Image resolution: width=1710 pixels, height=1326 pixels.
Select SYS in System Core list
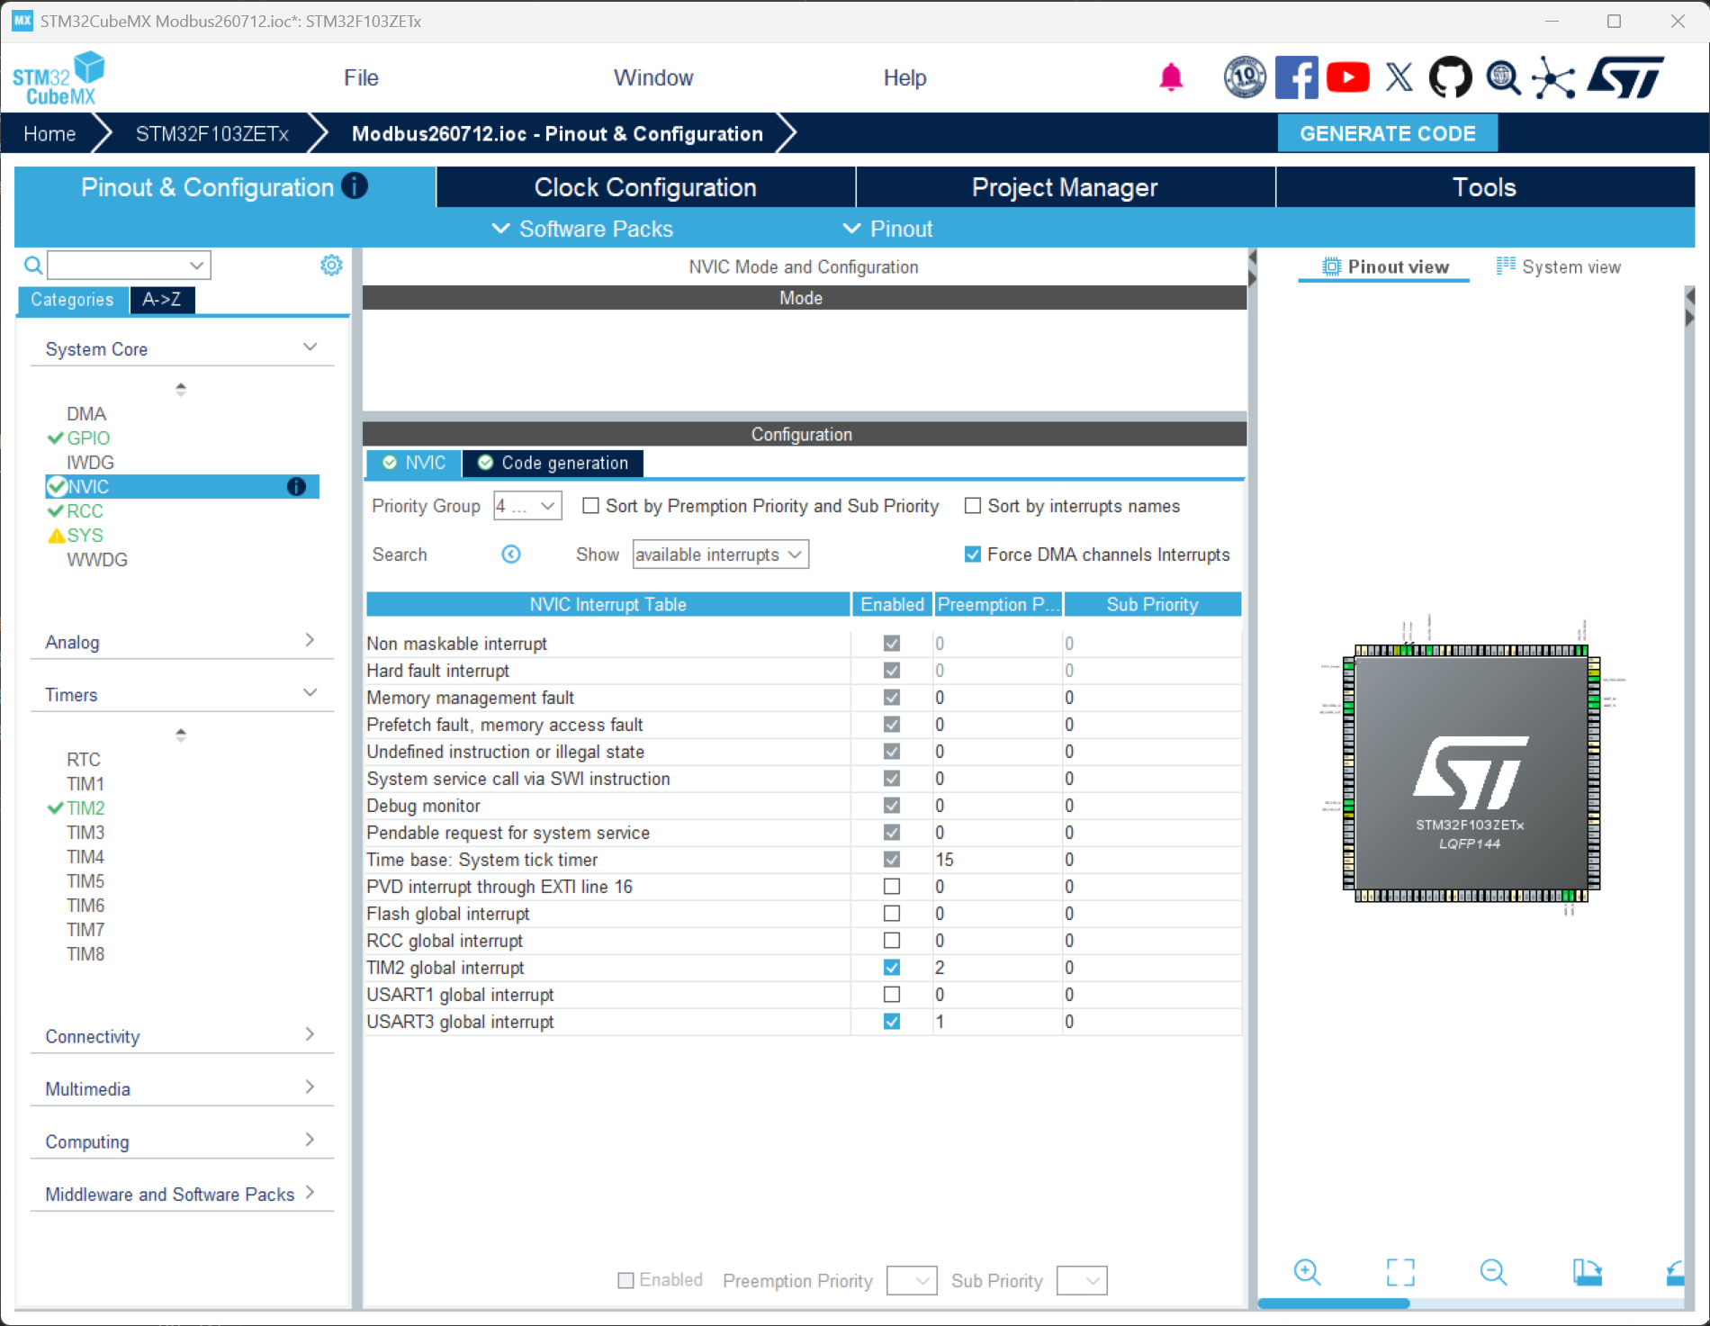coord(85,536)
